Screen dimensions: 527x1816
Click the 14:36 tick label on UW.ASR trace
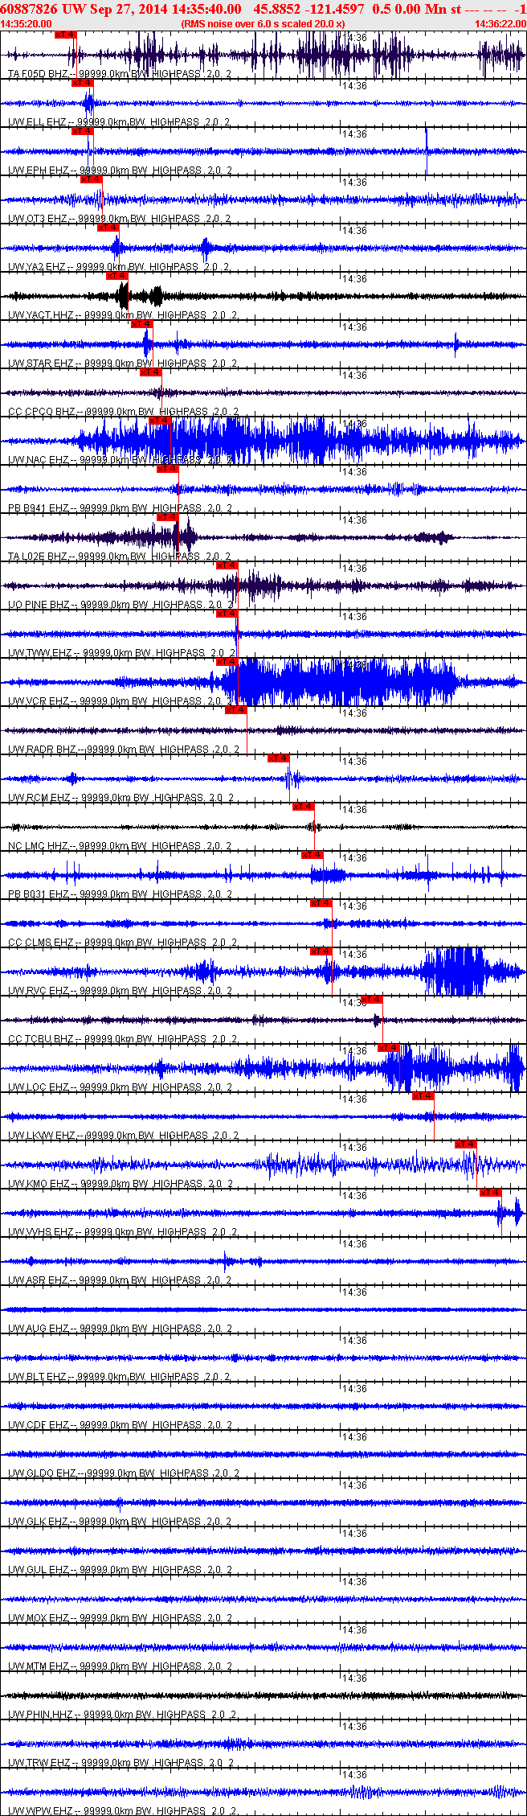coord(354,1244)
